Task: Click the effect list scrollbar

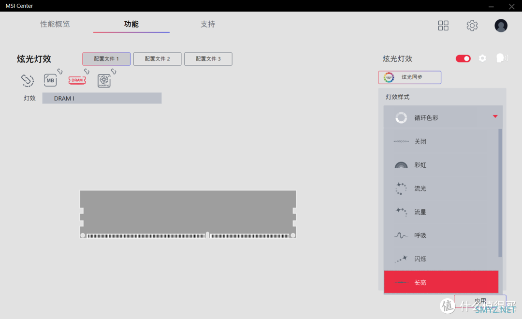Action: click(500, 193)
